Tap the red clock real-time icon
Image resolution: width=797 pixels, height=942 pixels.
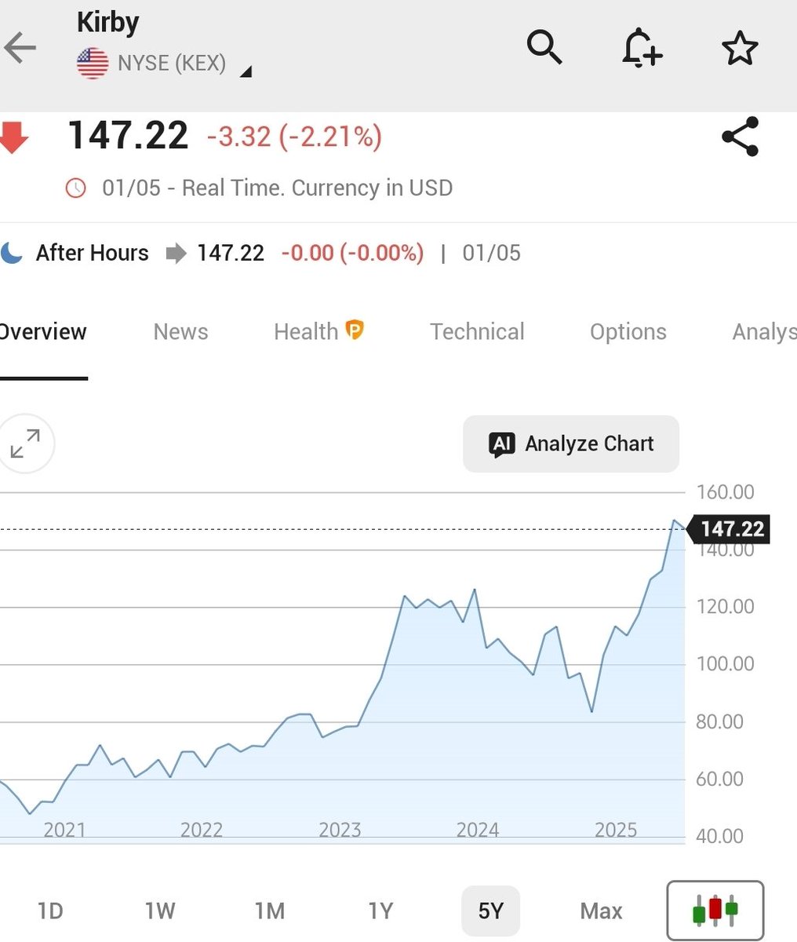(75, 188)
